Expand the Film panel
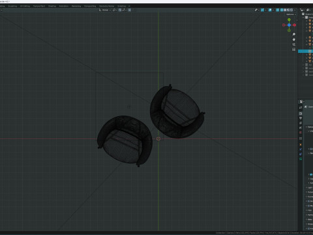Screen dimensions: 313x235 click(x=309, y=210)
